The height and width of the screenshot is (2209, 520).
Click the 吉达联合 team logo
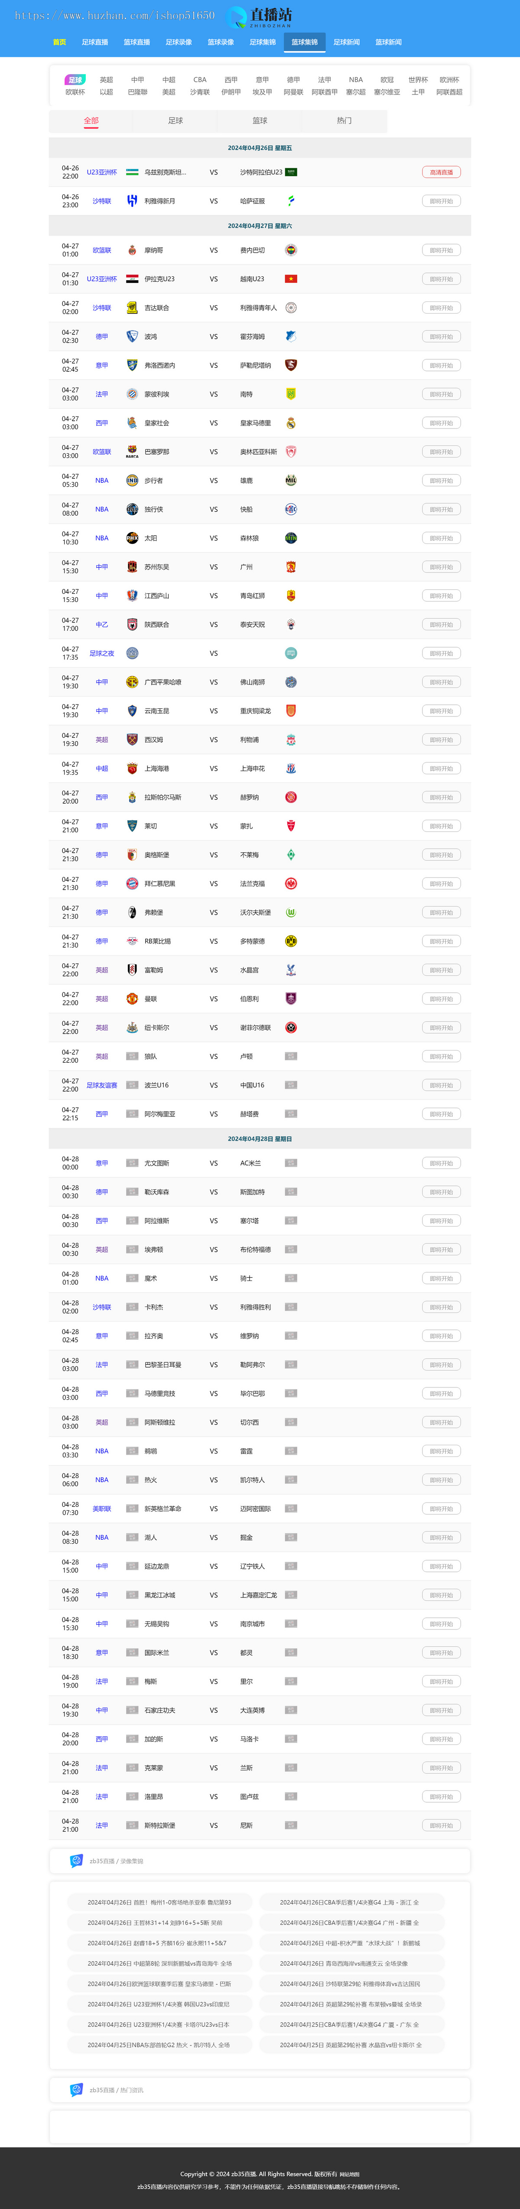(x=132, y=308)
